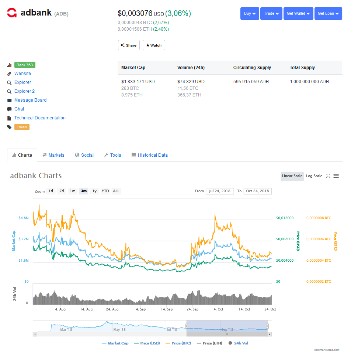Click the scroll left arrow of navigator

tap(35, 334)
